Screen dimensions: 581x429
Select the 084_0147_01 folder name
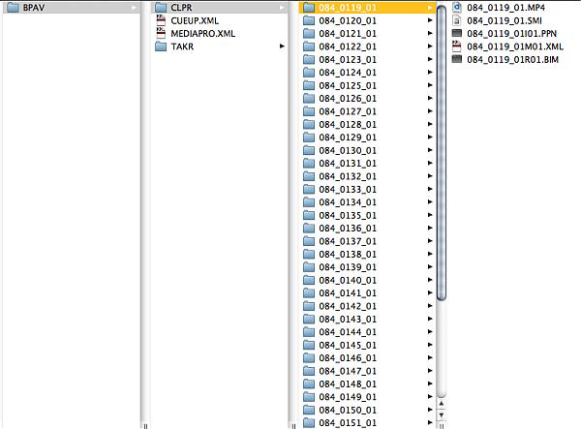pos(348,371)
